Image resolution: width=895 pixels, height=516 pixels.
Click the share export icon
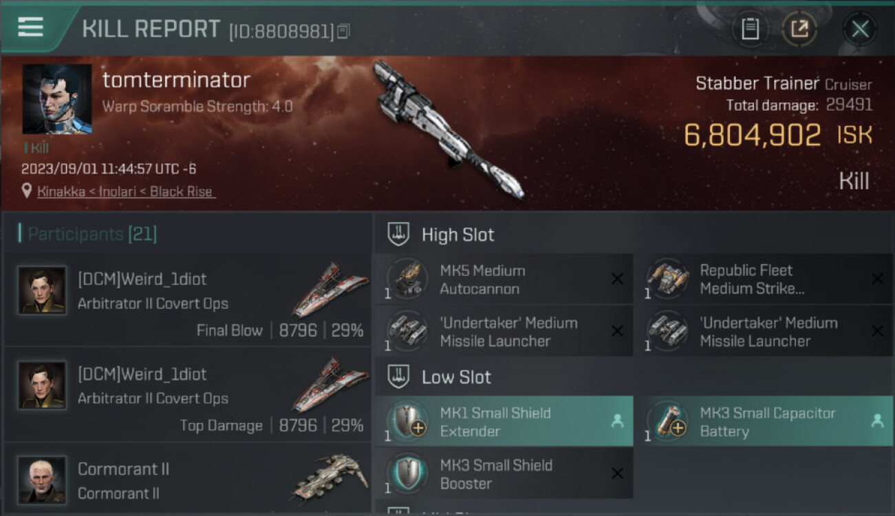(x=799, y=29)
